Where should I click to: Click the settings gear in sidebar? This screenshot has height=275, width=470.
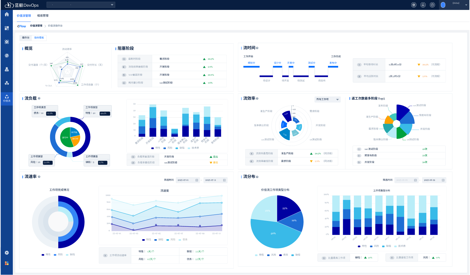[x=7, y=253]
